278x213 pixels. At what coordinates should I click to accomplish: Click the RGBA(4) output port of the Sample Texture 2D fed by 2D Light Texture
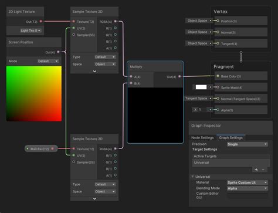116,21
